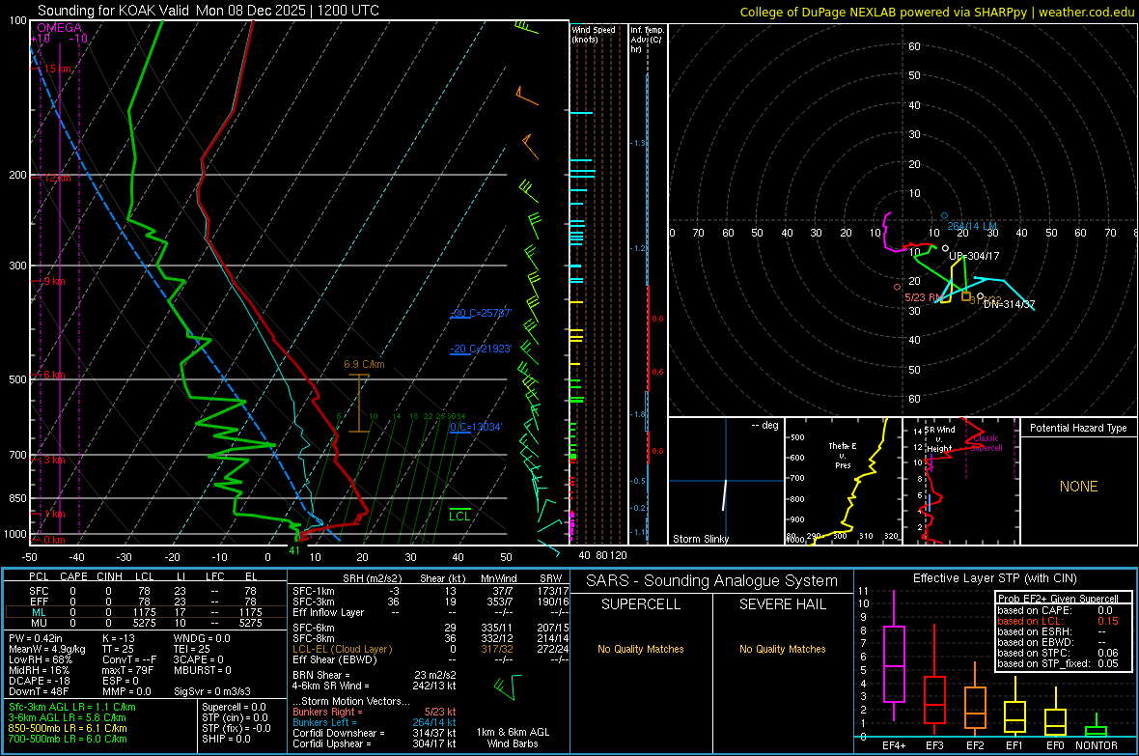Click the LCL-EL (Cloud Layer) row
This screenshot has height=756, width=1139.
click(x=431, y=649)
